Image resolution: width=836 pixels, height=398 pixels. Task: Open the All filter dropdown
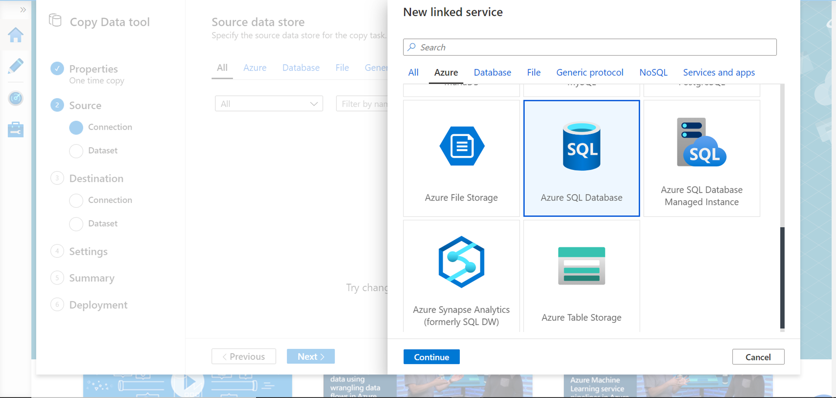(x=269, y=104)
